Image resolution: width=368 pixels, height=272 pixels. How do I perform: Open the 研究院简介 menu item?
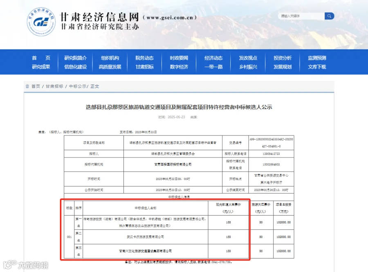pos(76,58)
